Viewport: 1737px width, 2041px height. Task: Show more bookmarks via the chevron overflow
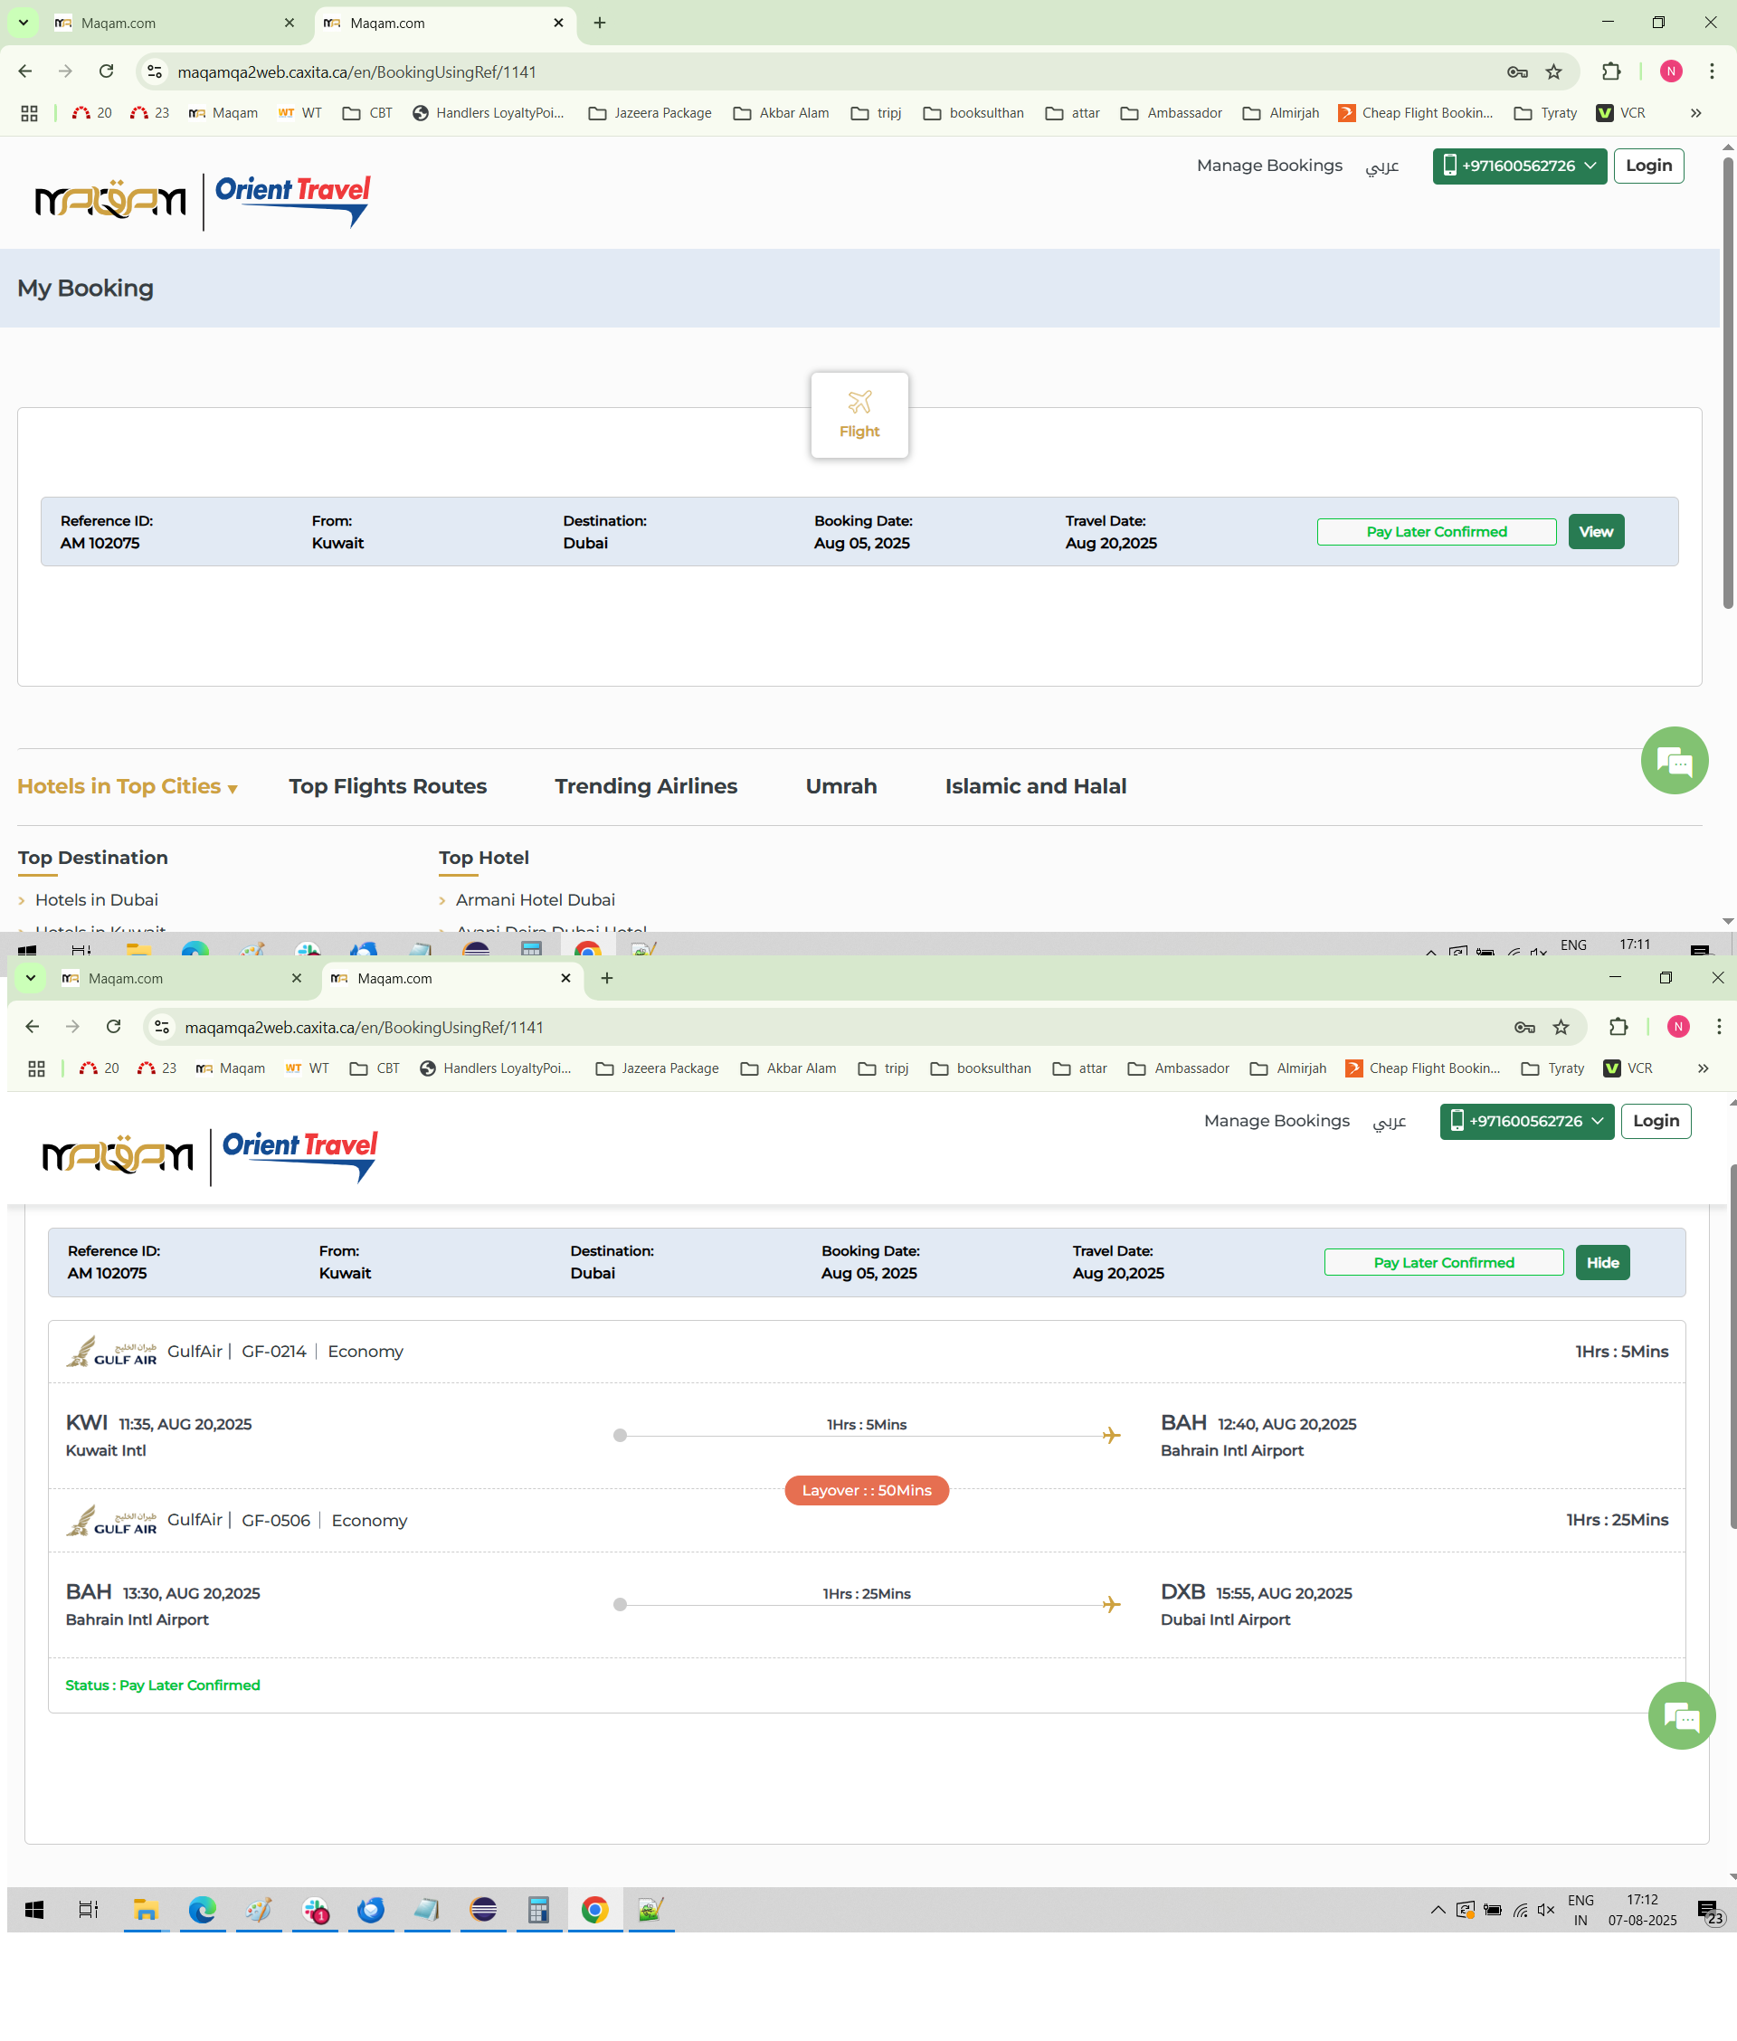1694,113
